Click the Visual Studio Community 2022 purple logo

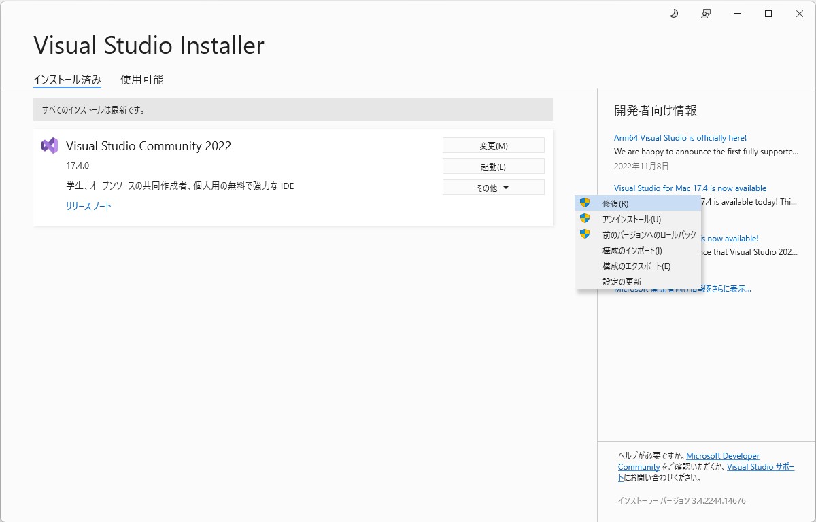(x=50, y=145)
